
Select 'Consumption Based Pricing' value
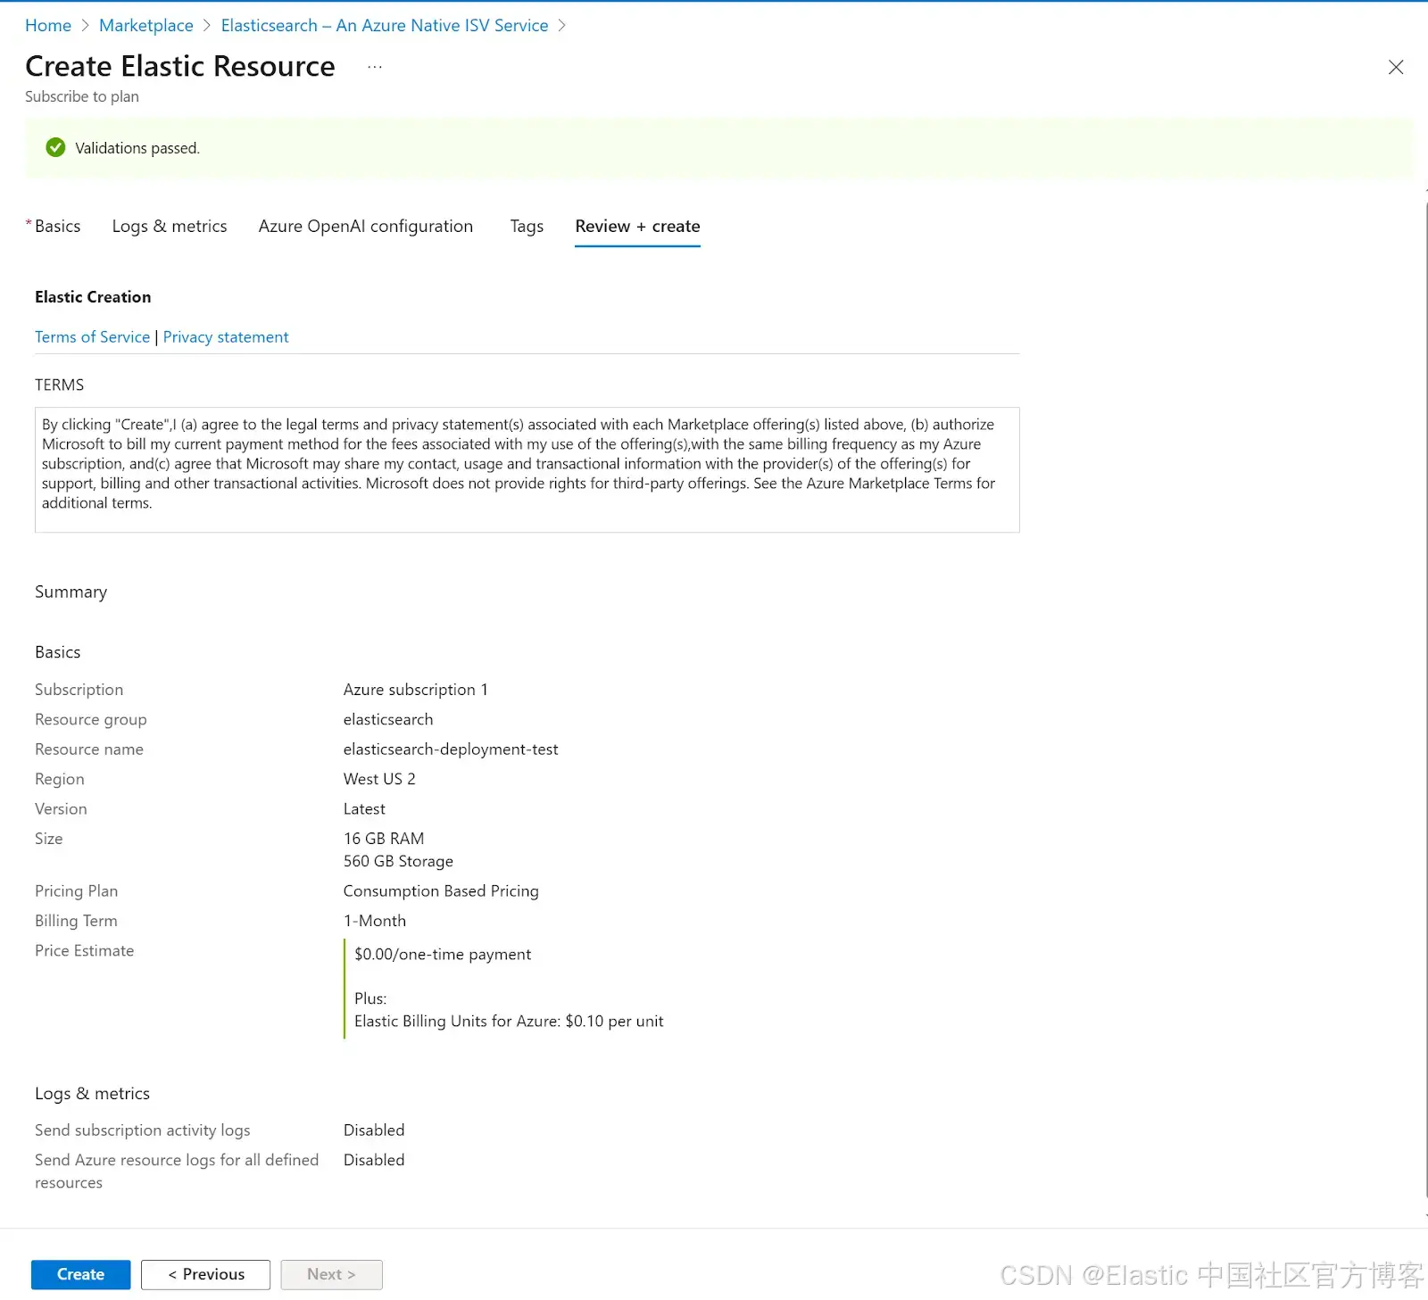click(441, 890)
